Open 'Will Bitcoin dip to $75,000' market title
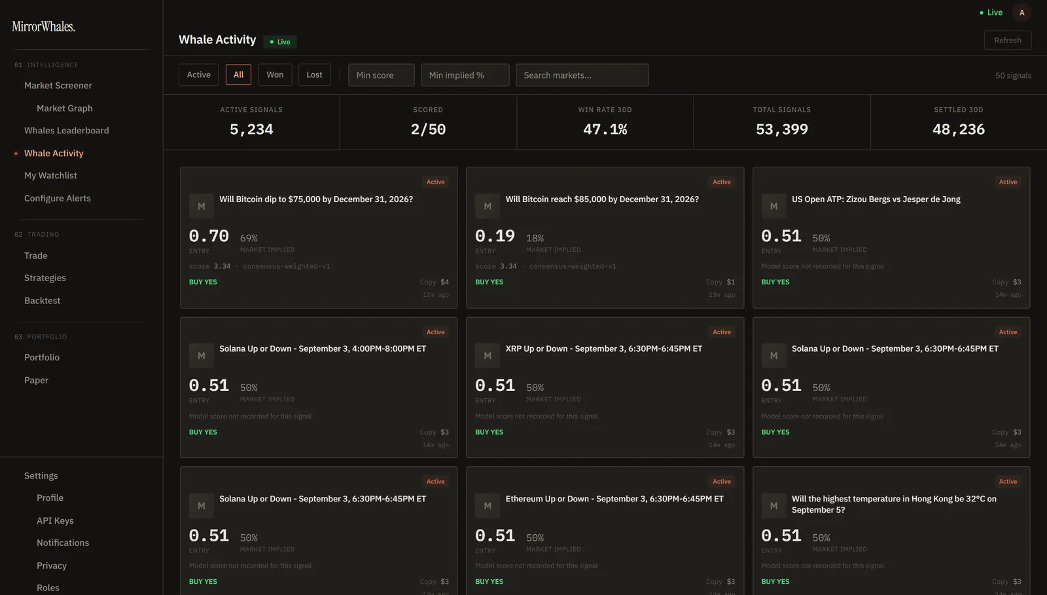The image size is (1047, 595). click(316, 199)
